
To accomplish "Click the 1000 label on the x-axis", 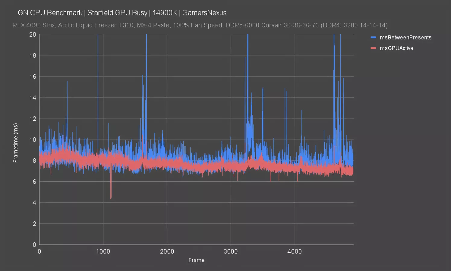I will coord(103,252).
